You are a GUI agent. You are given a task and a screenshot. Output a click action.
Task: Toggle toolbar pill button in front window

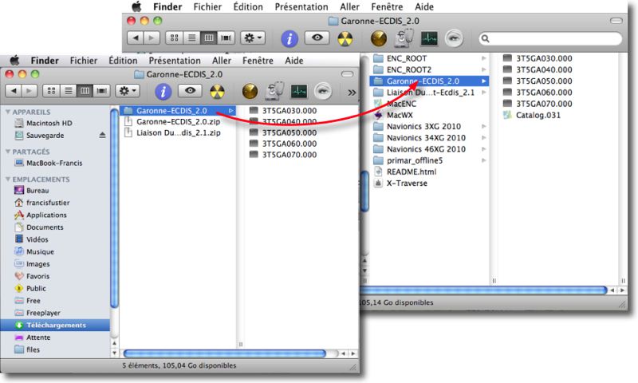(347, 74)
